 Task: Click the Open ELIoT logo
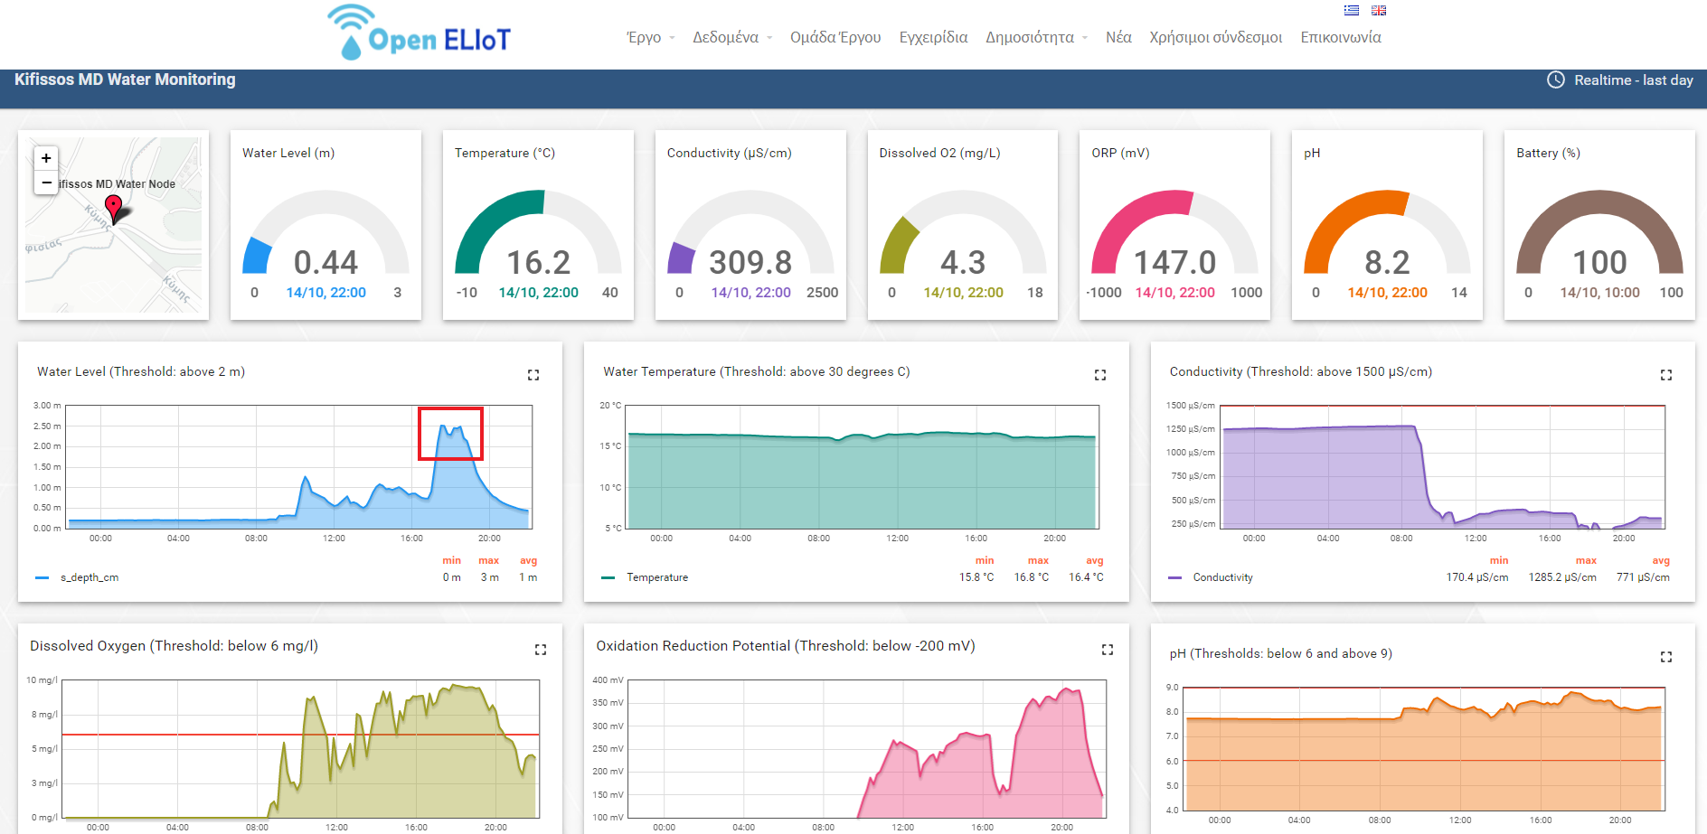coord(420,33)
